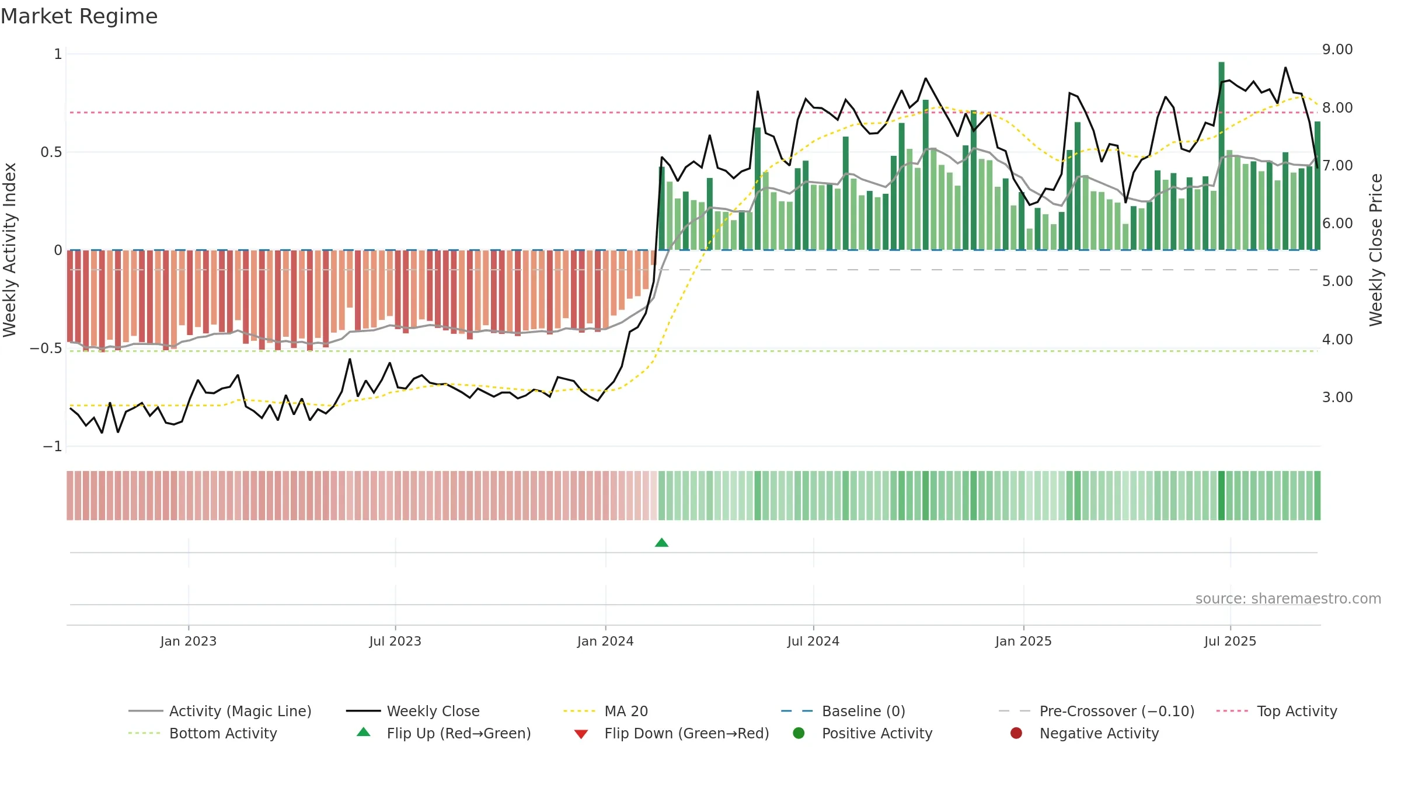
Task: Click the darkest green cell in the regime heat strip
Action: click(1221, 496)
